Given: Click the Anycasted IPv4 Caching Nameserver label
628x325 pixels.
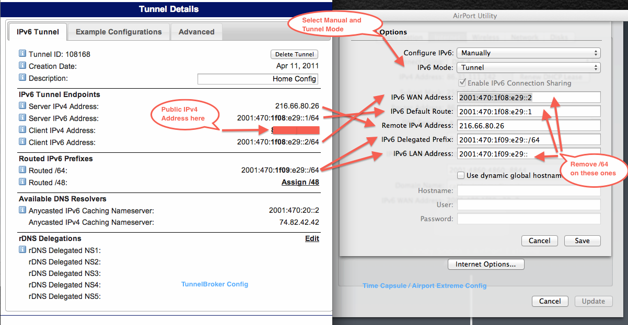Looking at the screenshot, I should [91, 223].
